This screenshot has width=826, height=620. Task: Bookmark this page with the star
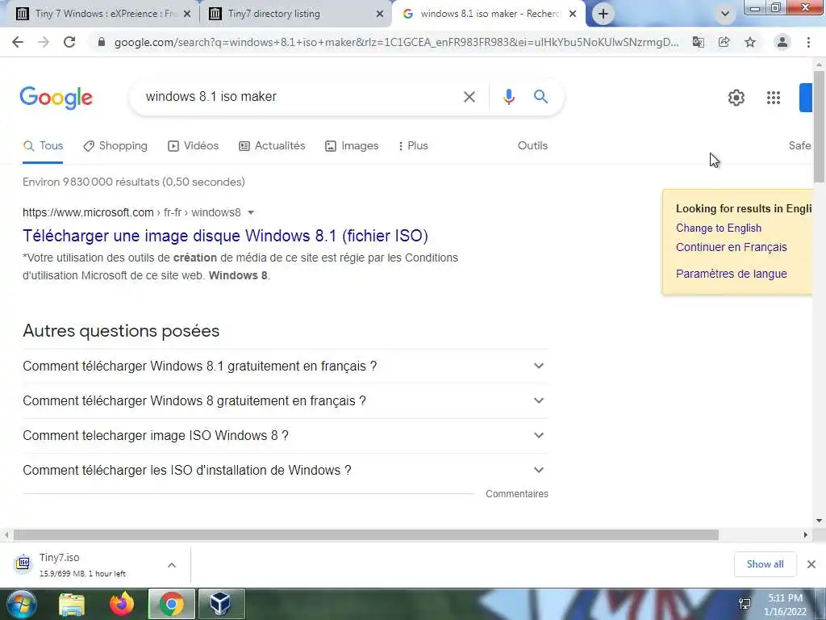[750, 42]
